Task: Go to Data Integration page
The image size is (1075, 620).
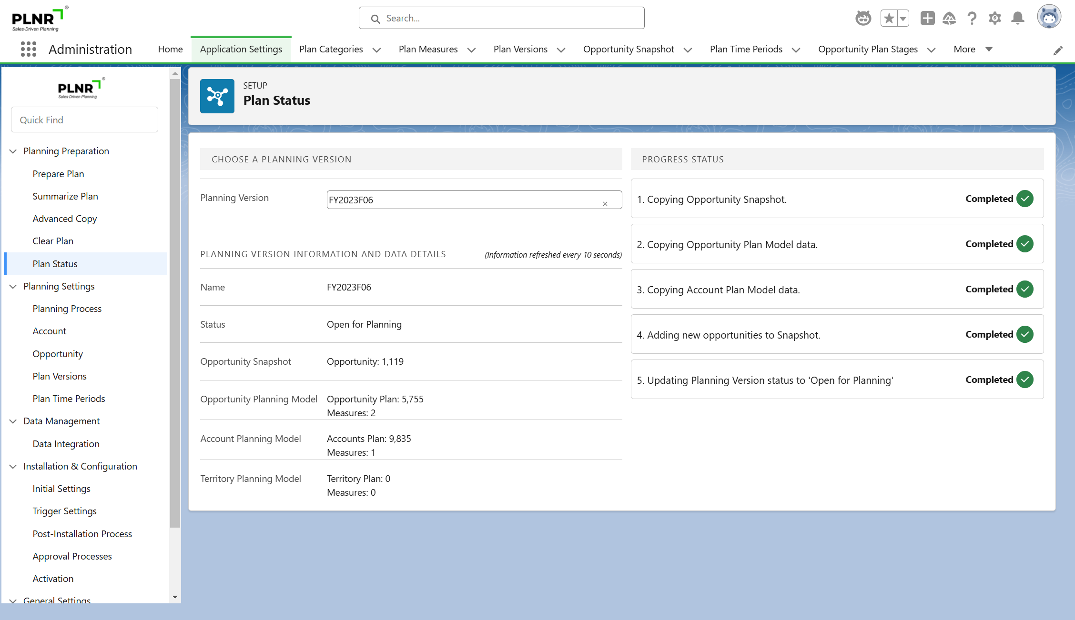Action: (x=66, y=444)
